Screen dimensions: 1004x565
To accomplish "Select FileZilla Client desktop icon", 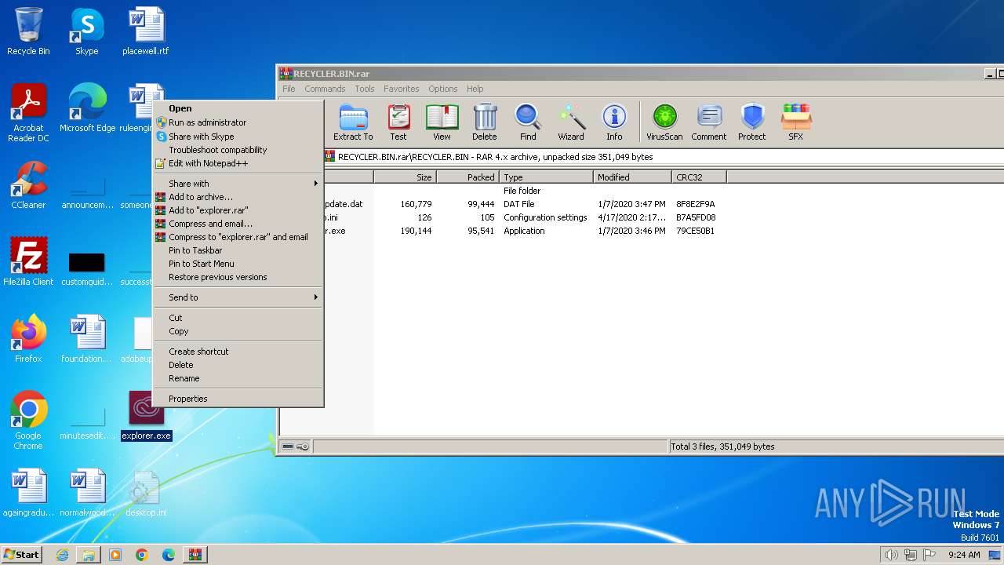I will [x=28, y=262].
